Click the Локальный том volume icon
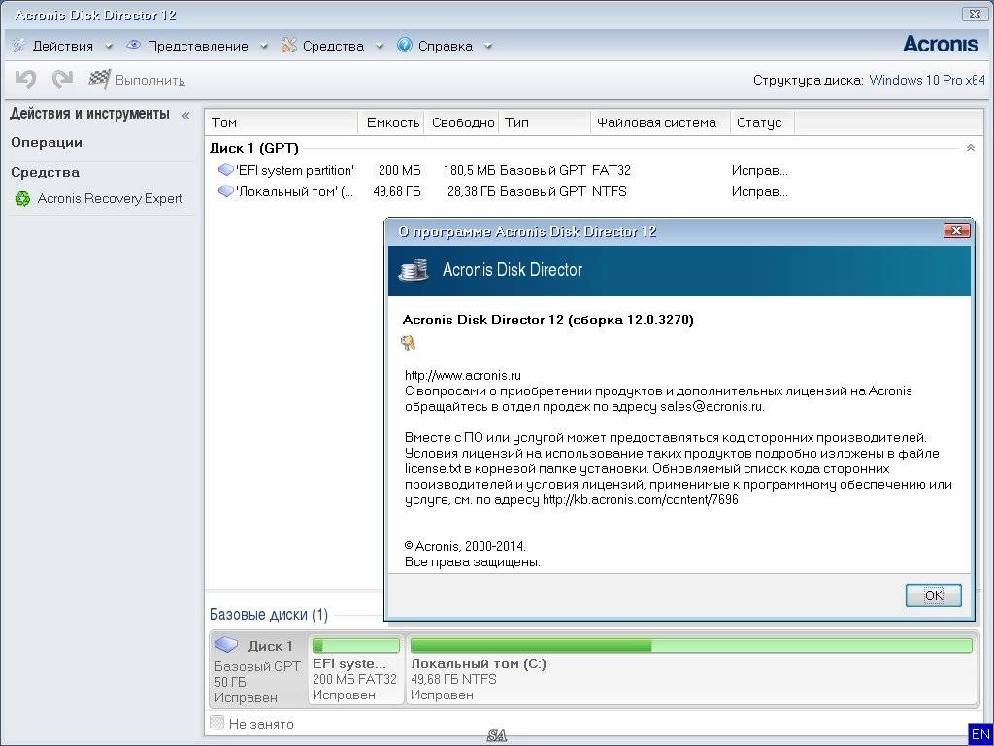This screenshot has height=746, width=994. [x=225, y=191]
